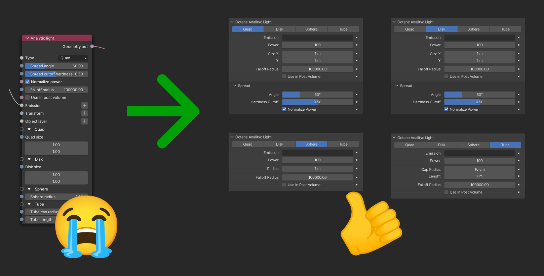Click the Sphere radius input socket
Screen dimensions: 544x276
pos(22,197)
